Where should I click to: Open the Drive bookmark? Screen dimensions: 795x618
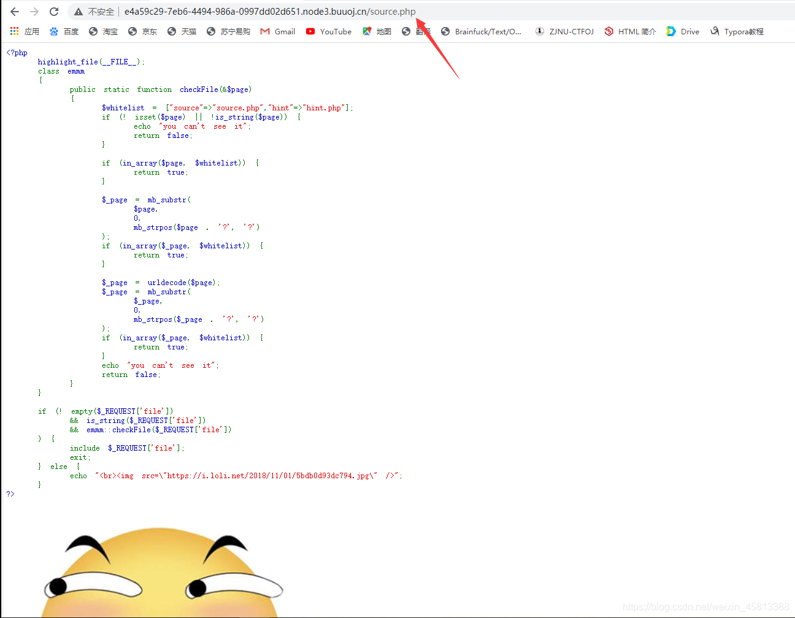tap(683, 31)
